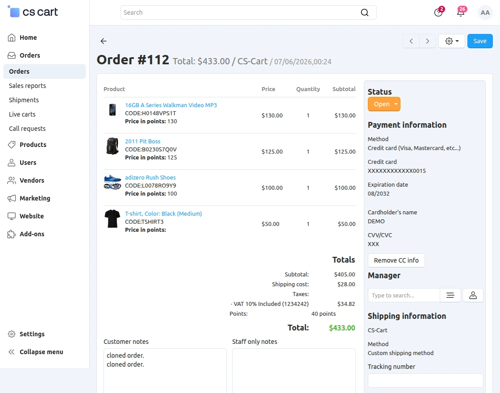Open the Open status dropdown
Image resolution: width=500 pixels, height=393 pixels.
pyautogui.click(x=384, y=105)
